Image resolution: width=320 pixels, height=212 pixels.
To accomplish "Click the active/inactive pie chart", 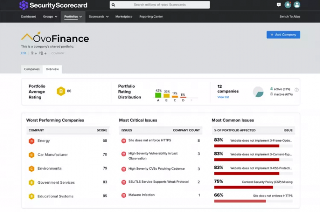I will tap(258, 92).
